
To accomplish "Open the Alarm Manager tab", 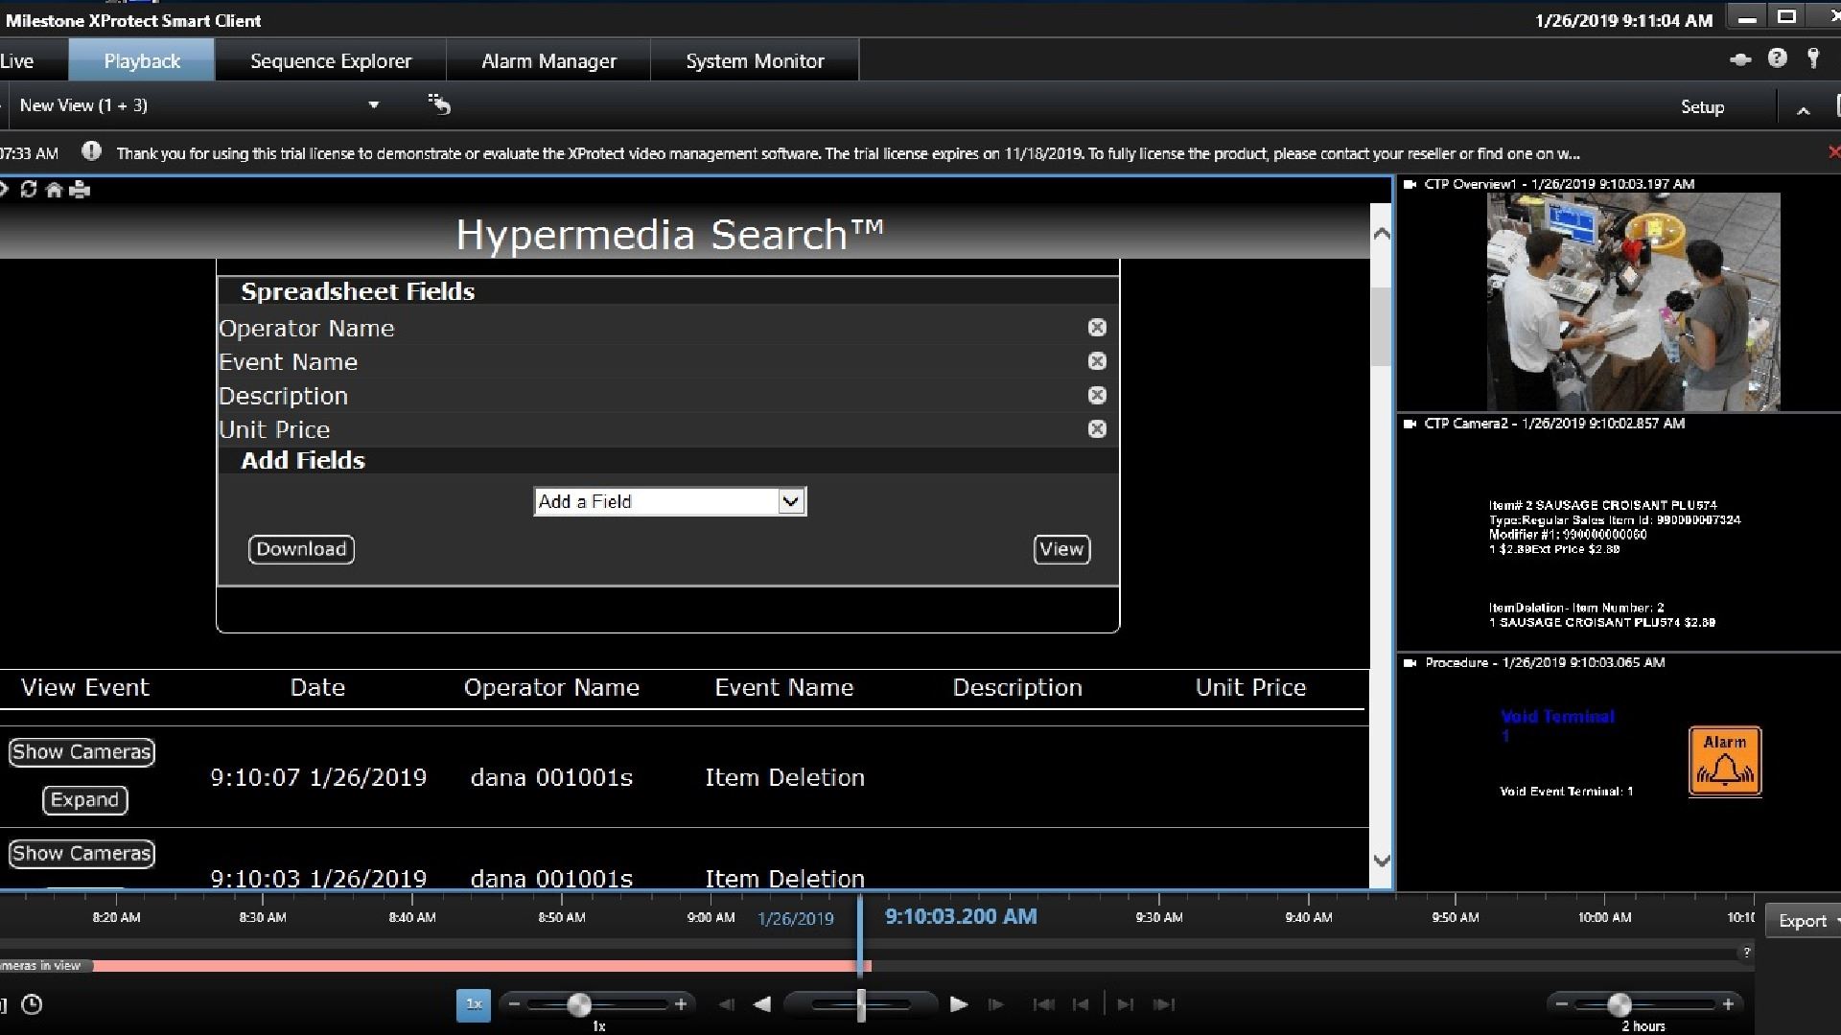I will pos(548,60).
